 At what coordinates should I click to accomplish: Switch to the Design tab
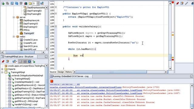coord(61,72)
